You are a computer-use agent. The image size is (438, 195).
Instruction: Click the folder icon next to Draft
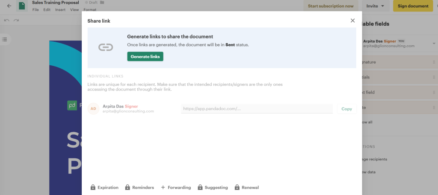pyautogui.click(x=102, y=3)
